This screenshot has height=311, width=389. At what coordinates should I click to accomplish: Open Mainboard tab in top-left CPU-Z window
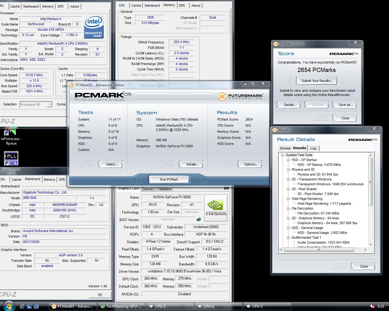point(31,6)
